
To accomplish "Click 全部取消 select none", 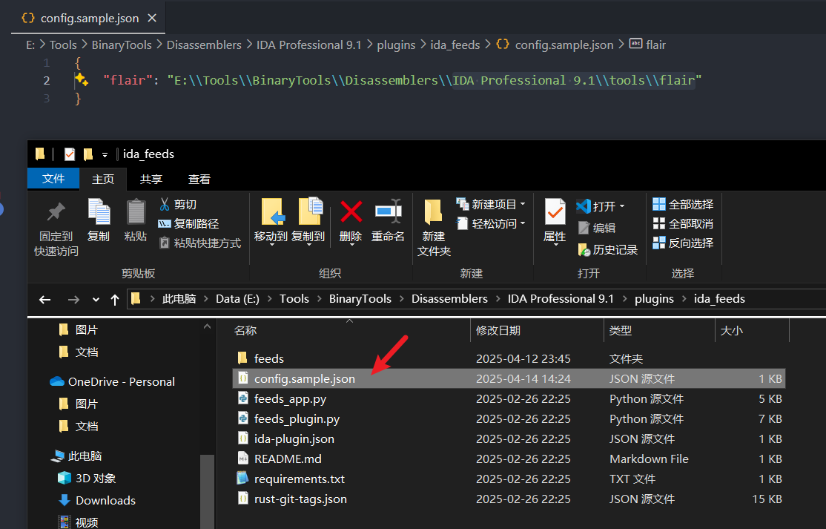I will point(683,224).
